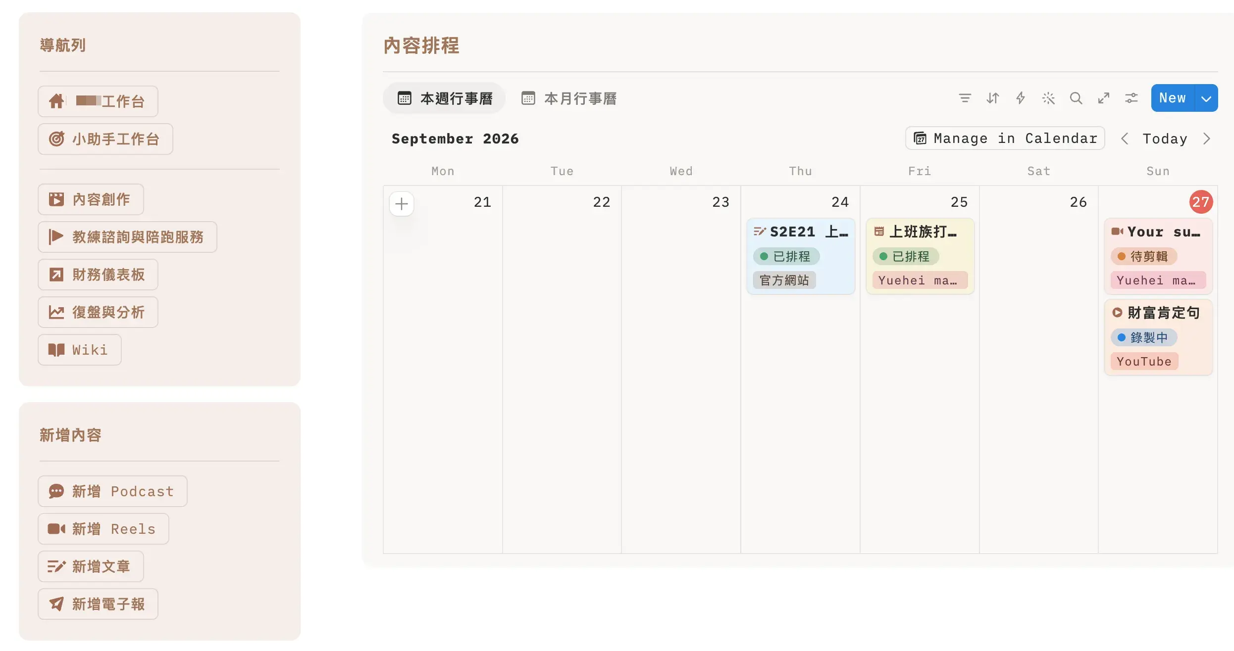Go to next week arrow

point(1207,139)
